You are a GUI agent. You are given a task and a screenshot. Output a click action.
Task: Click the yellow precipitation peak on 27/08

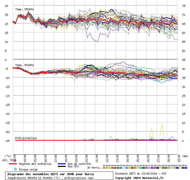click(162, 124)
